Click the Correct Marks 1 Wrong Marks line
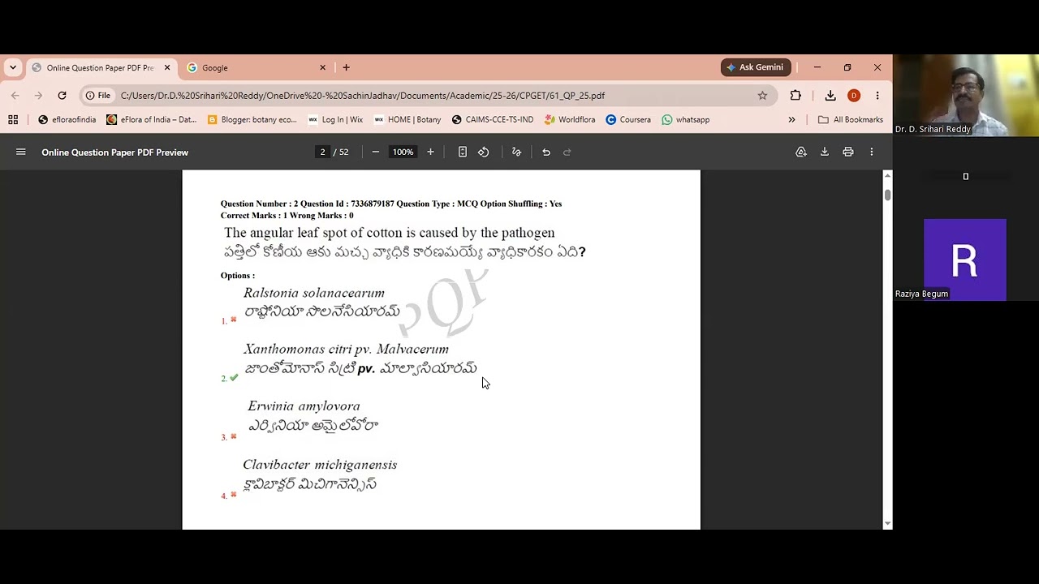This screenshot has height=584, width=1039. pyautogui.click(x=287, y=216)
